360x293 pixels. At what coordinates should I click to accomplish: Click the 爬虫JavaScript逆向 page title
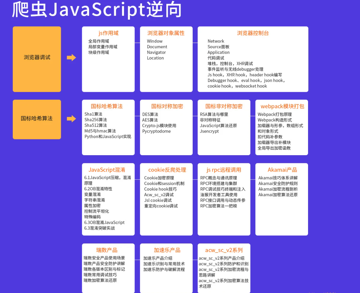pyautogui.click(x=97, y=10)
